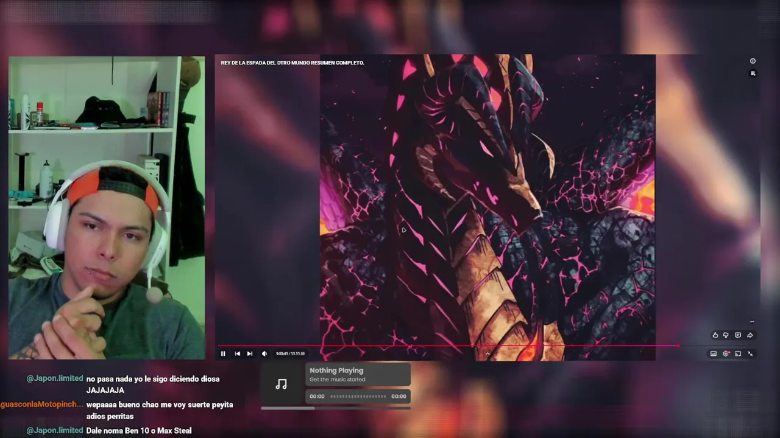780x438 pixels.
Task: Seek on the red video progress bar
Action: [x=448, y=346]
